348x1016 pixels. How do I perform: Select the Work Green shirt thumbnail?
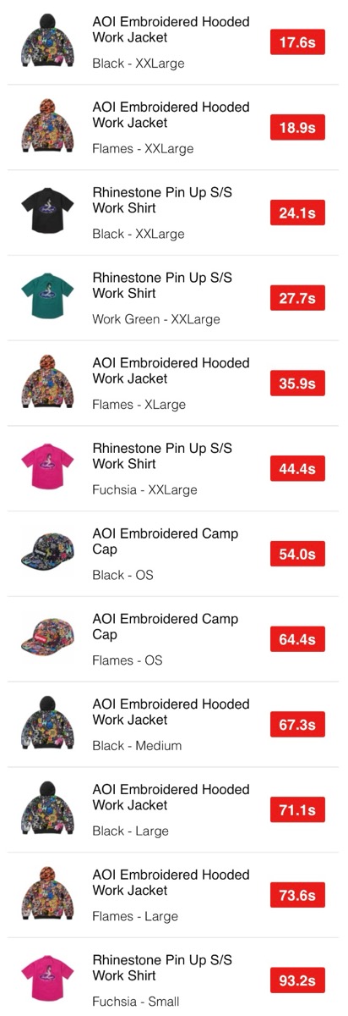pos(47,298)
